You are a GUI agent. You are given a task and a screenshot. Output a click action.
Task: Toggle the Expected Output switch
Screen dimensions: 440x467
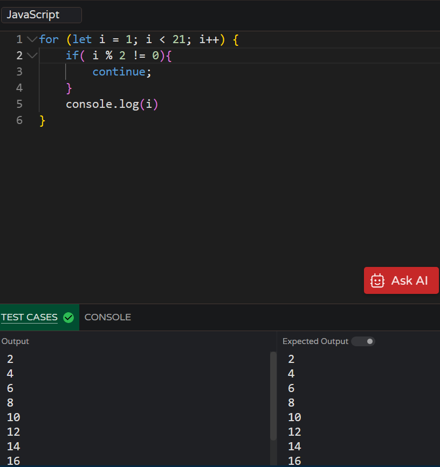(362, 341)
